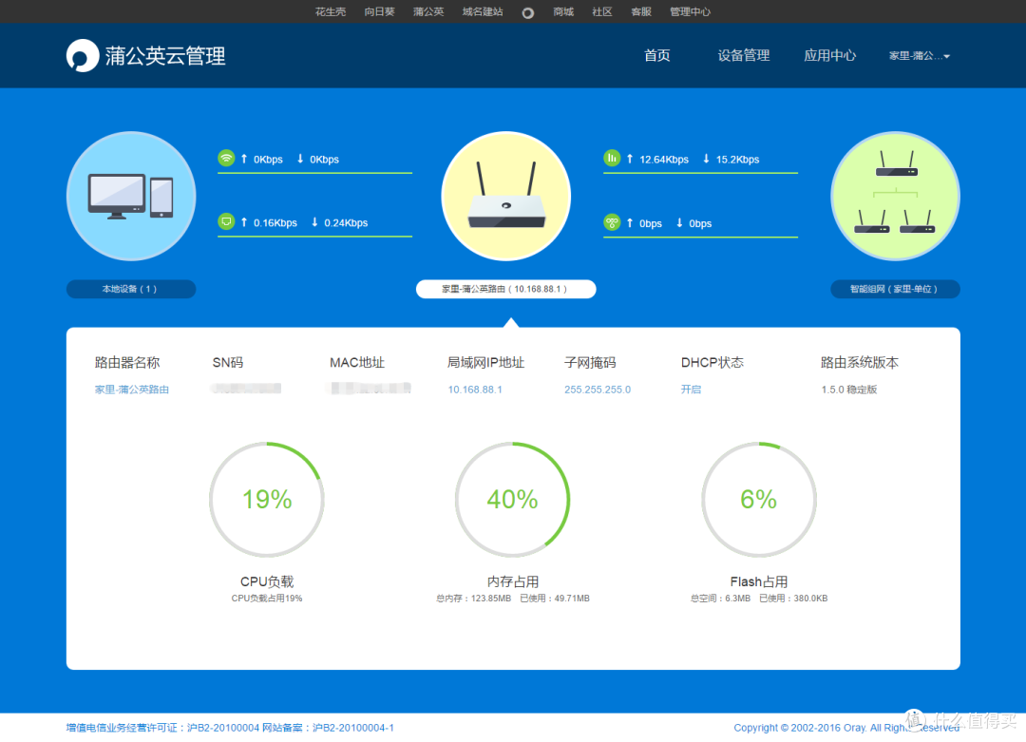The image size is (1026, 742).
Task: Click the Flash usage 6% gauge
Action: pos(758,499)
